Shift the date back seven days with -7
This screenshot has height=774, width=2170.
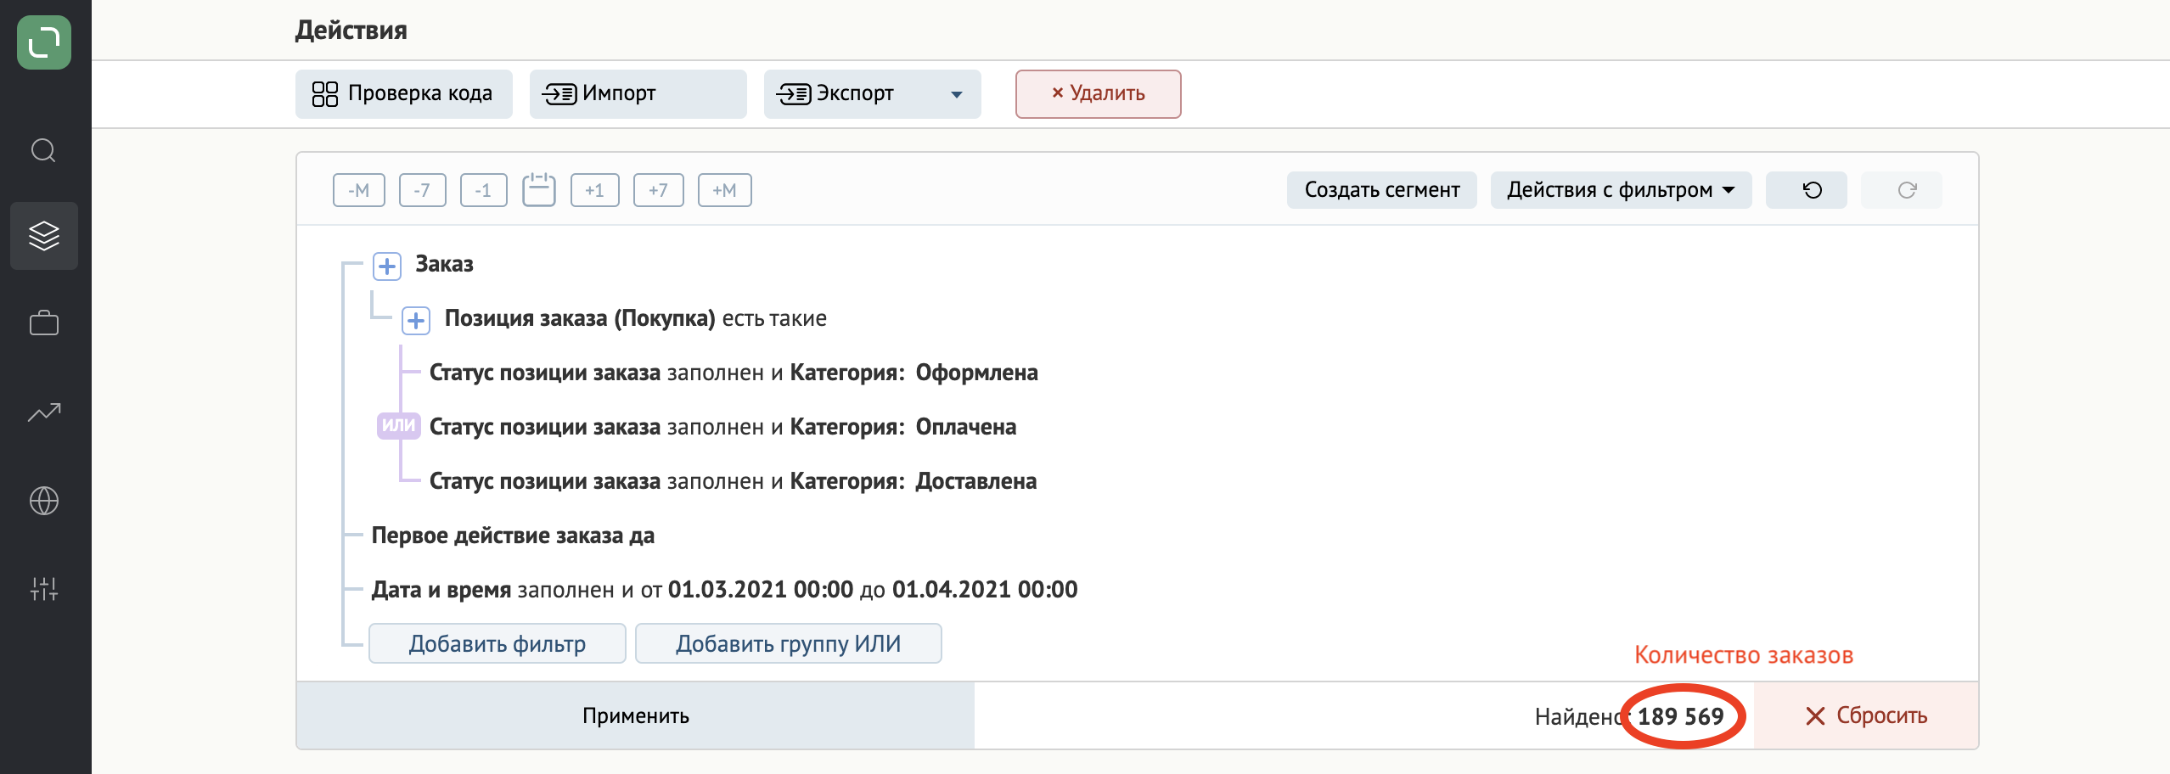point(422,190)
